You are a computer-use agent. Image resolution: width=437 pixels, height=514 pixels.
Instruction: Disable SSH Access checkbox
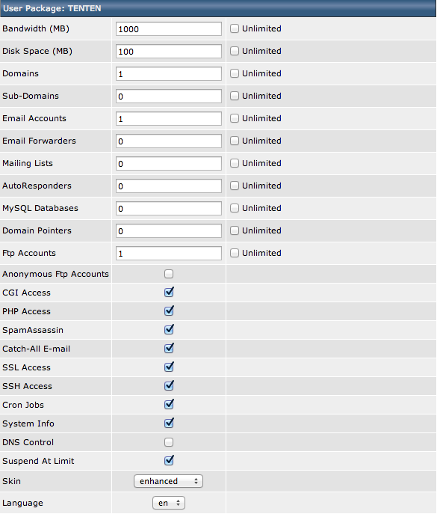tap(169, 385)
